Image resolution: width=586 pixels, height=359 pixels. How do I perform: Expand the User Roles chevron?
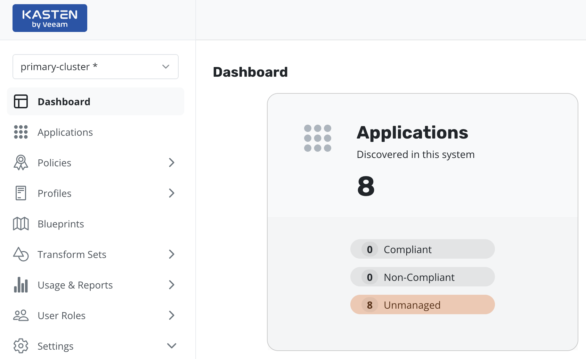click(171, 315)
